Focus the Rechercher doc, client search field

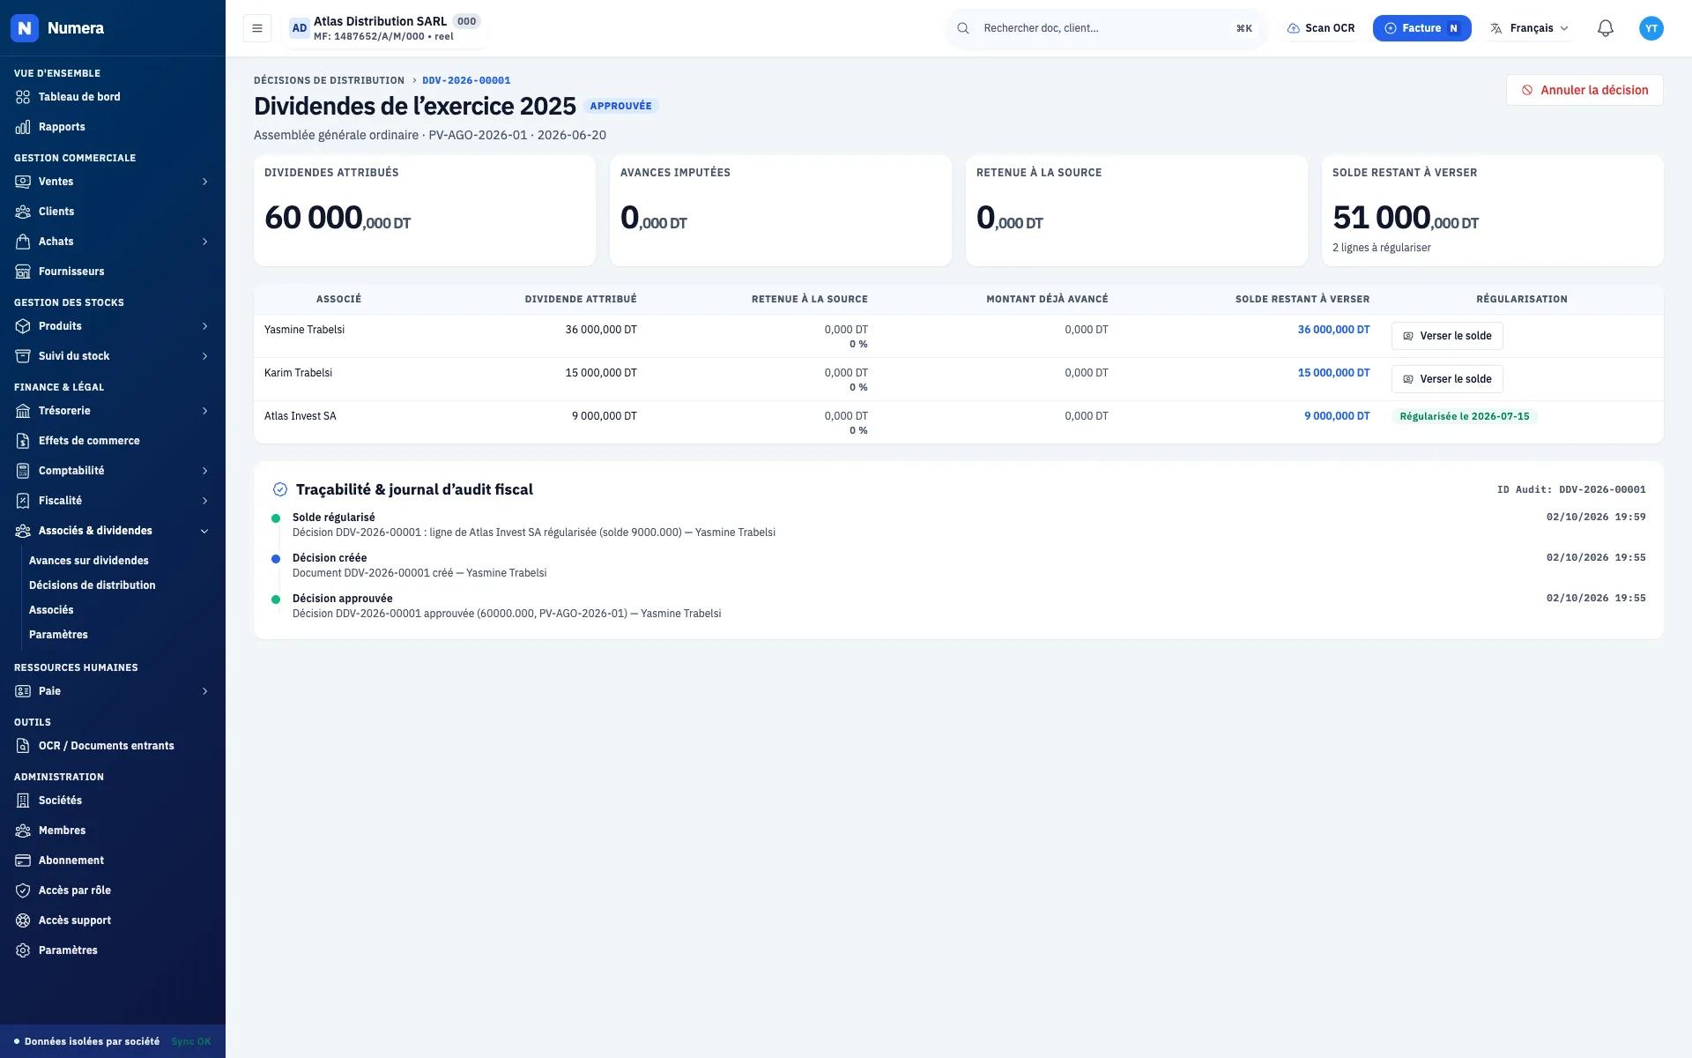[x=1106, y=28]
